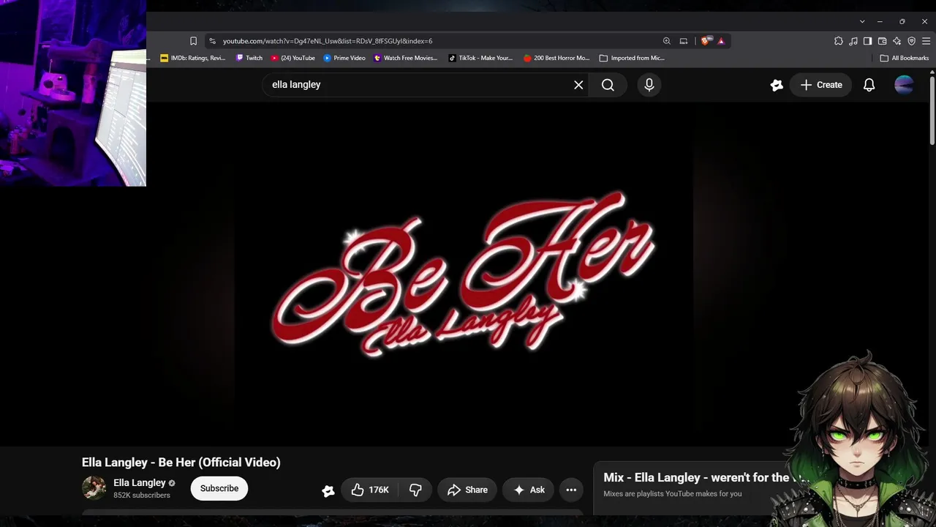Open the VPN shield icon in the toolbar

(911, 41)
